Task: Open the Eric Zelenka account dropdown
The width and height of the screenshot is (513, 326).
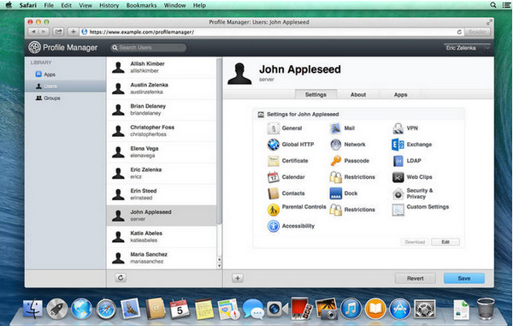Action: [x=467, y=48]
